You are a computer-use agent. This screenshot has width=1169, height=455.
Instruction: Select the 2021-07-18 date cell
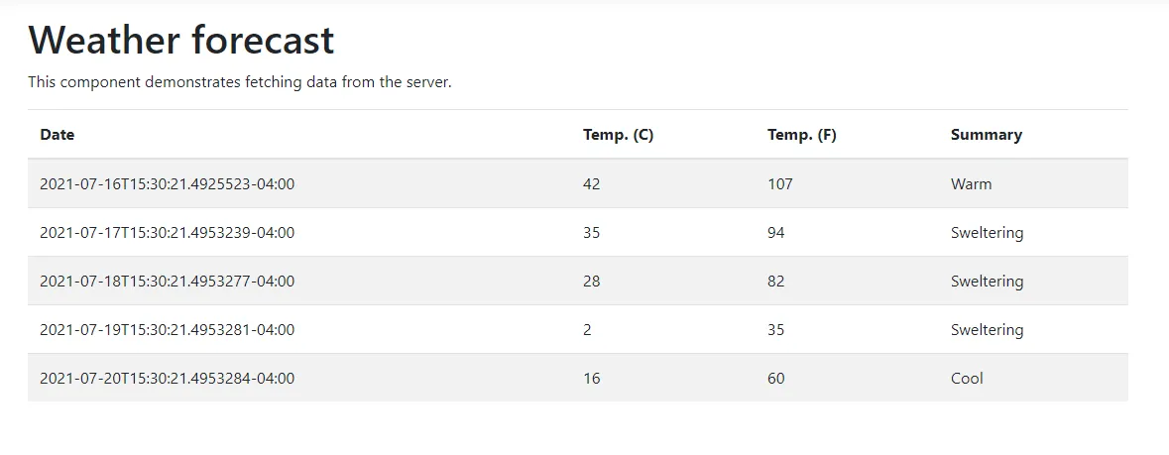(167, 282)
